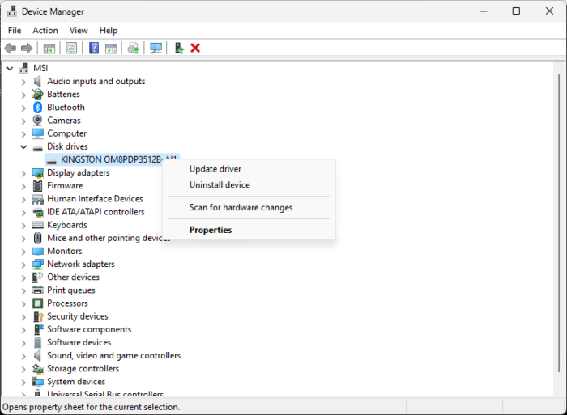The width and height of the screenshot is (567, 415).
Task: Minimize the Device Manager window
Action: pos(484,11)
